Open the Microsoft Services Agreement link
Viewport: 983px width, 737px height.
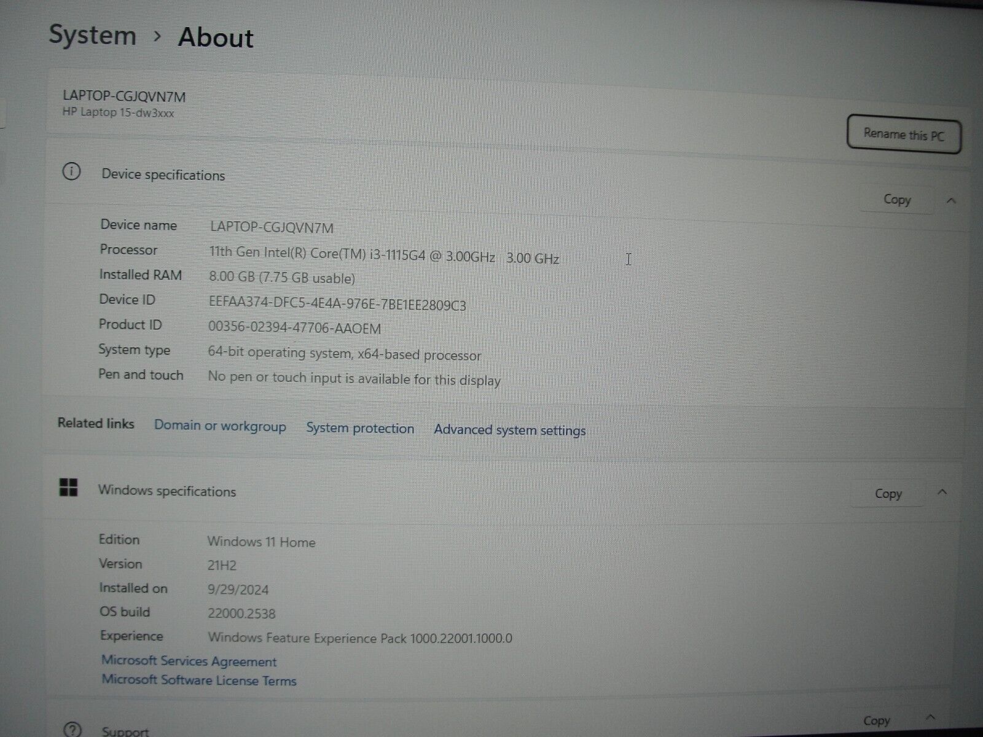[x=189, y=661]
